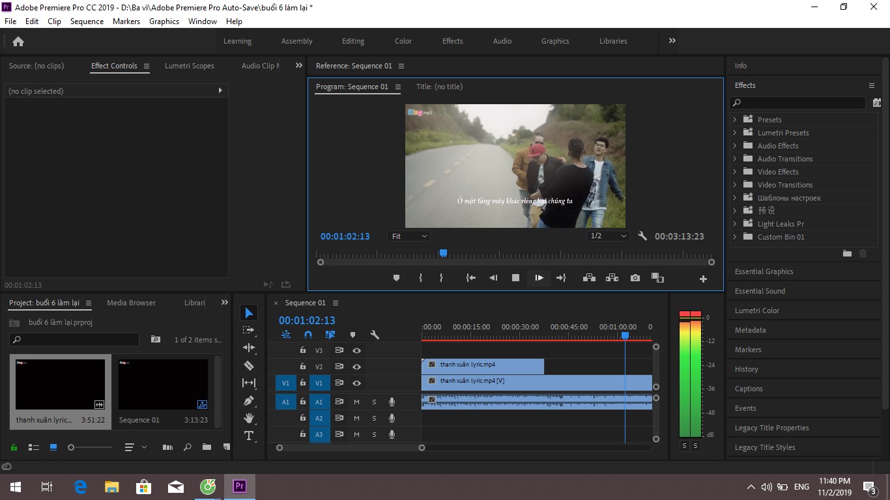Open the Button Editor plus icon
Image resolution: width=890 pixels, height=500 pixels.
703,279
